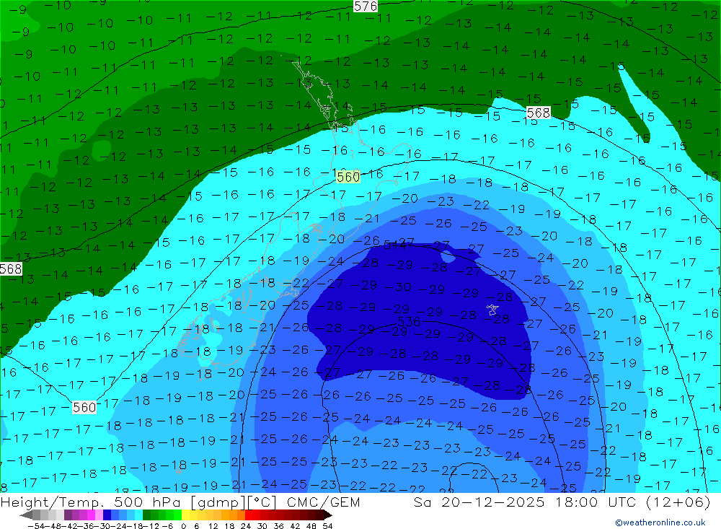Click the -30 temperature value on map
The height and width of the screenshot is (529, 721).
[398, 287]
